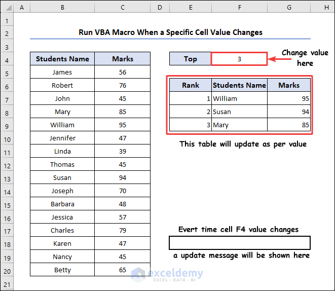Click Charles's marks 79
This screenshot has width=335, height=291.
[x=123, y=230]
